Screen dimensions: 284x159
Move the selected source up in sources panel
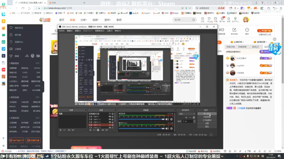pos(103,130)
